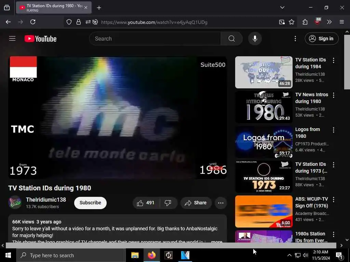
Task: Open site permissions icon in address bar
Action: pyautogui.click(x=88, y=22)
